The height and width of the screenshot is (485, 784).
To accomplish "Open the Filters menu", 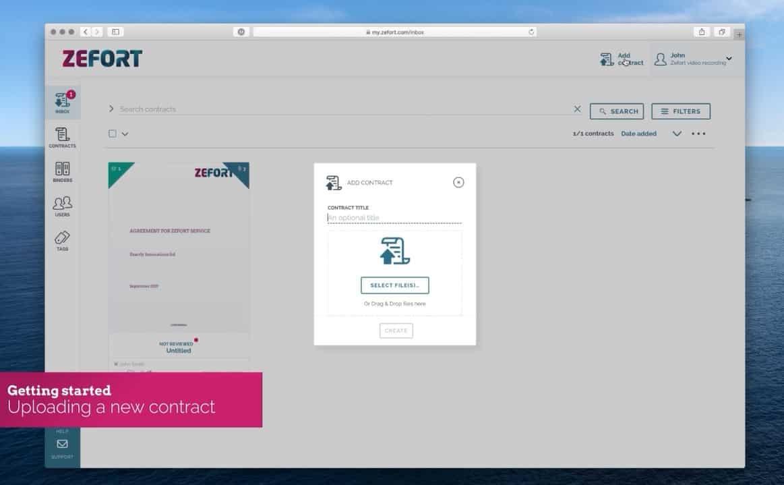I will tap(680, 111).
